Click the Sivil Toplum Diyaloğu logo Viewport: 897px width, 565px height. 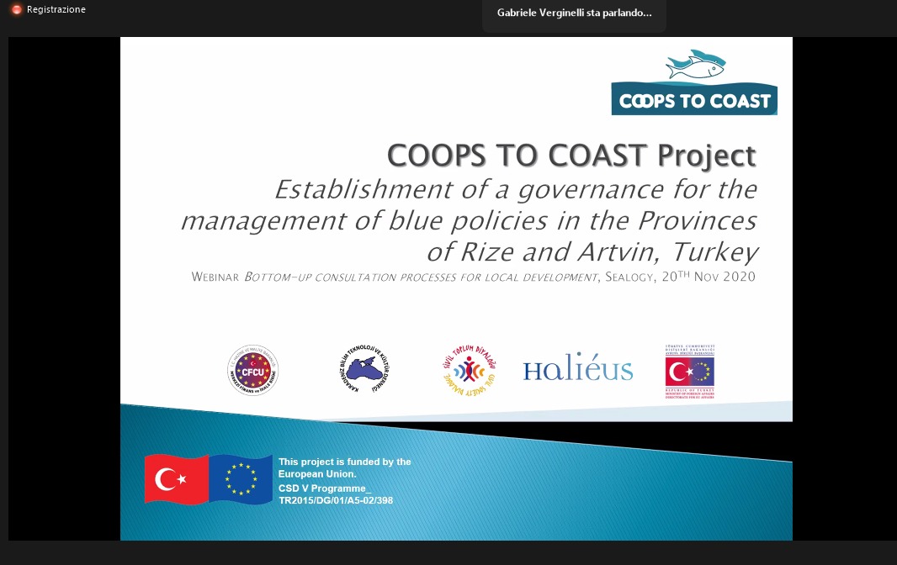pos(469,370)
